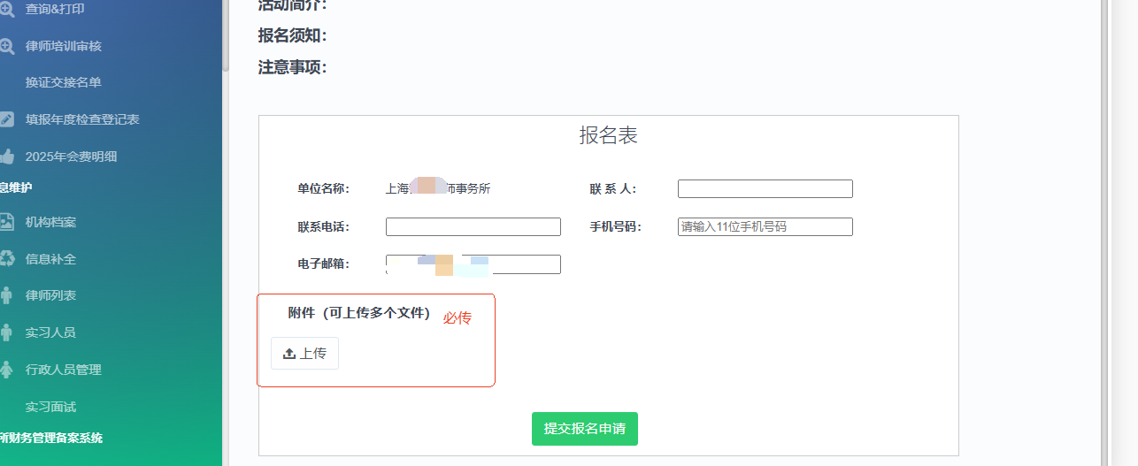
Task: Select the 手机号码 11-digit phone field
Action: click(x=765, y=227)
